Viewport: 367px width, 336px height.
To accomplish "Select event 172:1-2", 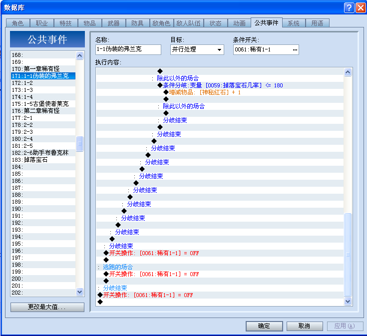I will click(x=43, y=83).
